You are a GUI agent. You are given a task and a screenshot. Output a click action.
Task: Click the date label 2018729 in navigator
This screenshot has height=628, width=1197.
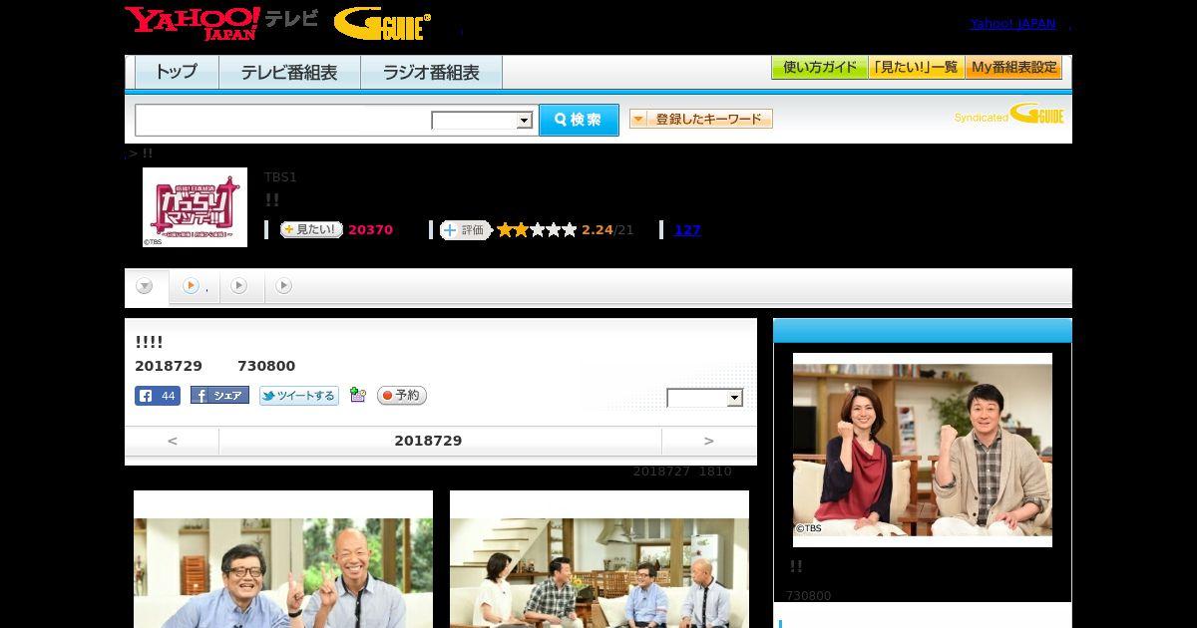[x=428, y=441]
